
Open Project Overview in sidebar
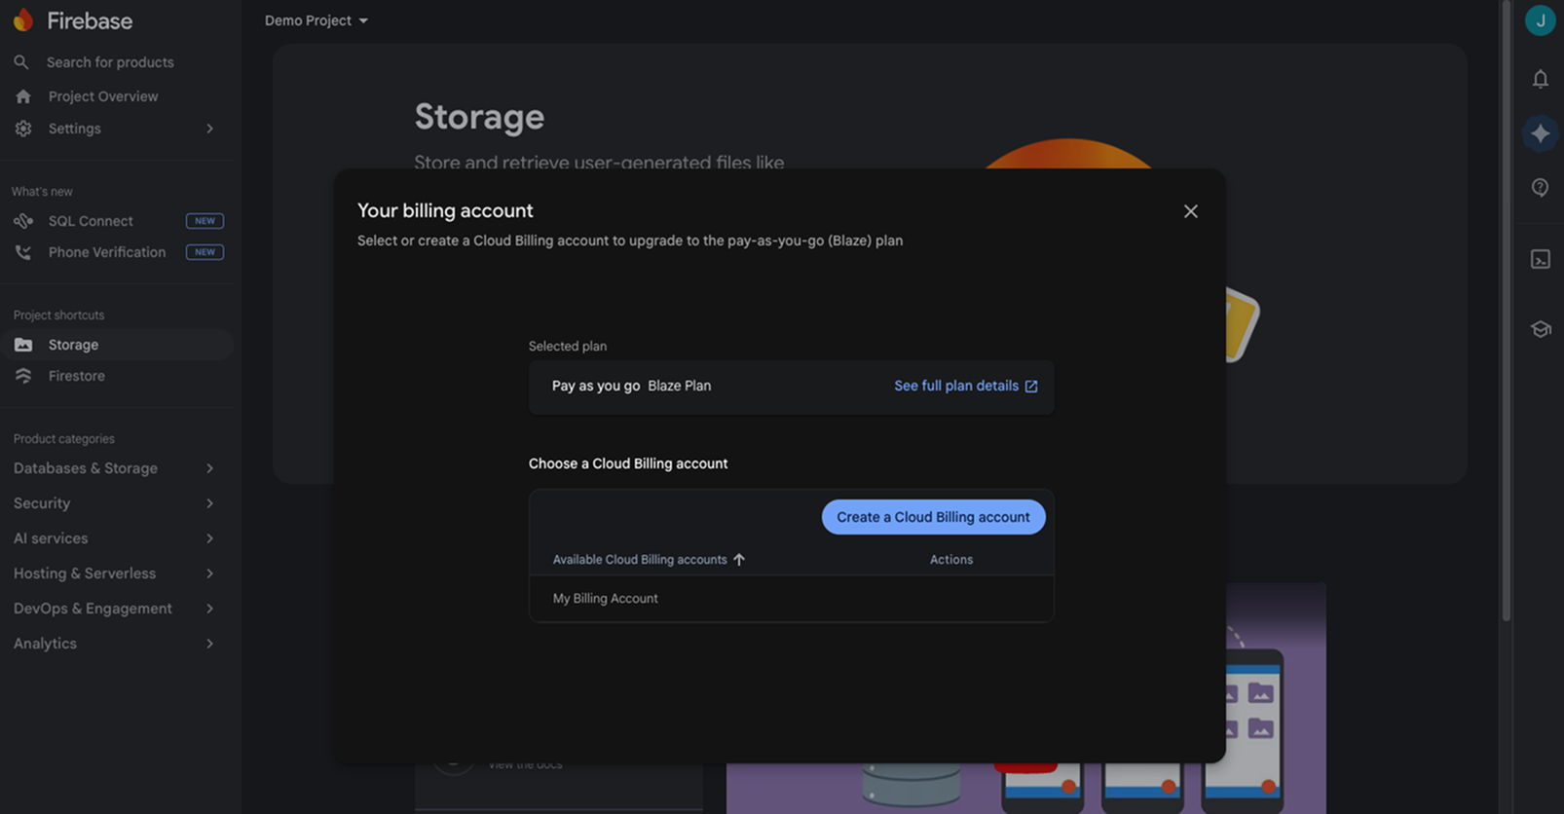click(103, 96)
